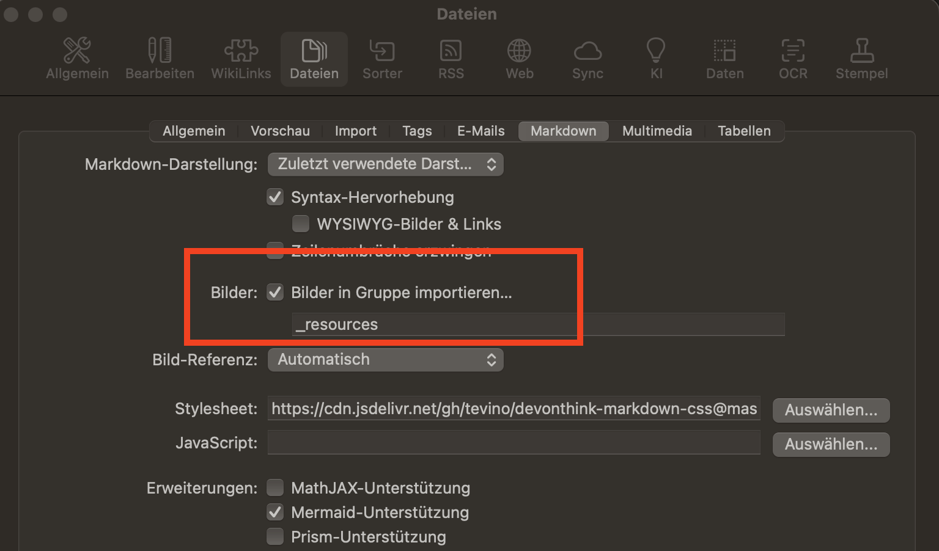Switch to the Multimedia tab
The height and width of the screenshot is (551, 939).
tap(657, 131)
